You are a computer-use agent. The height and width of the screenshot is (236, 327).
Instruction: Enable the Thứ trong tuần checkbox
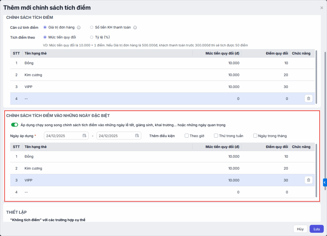pyautogui.click(x=216, y=136)
